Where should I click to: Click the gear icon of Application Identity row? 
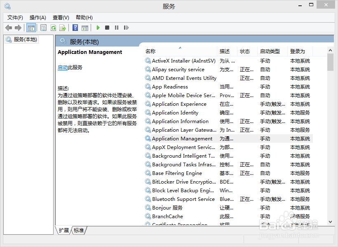point(148,112)
